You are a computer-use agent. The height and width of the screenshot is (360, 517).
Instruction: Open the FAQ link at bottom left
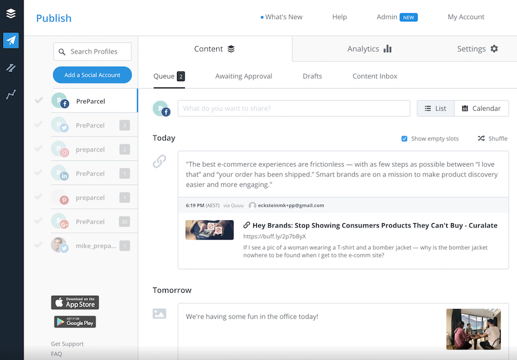(56, 353)
